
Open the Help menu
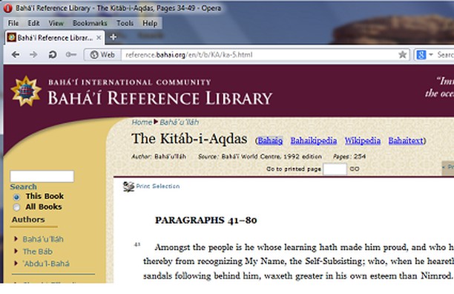pos(150,23)
